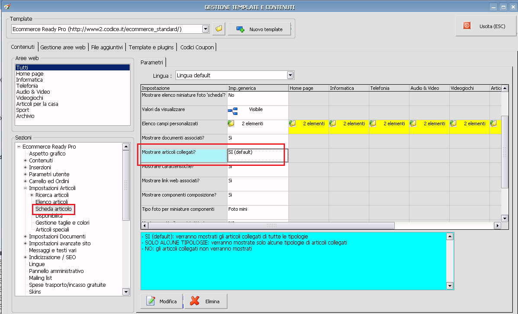
Task: Expand the Contenuti tree node
Action: [x=25, y=160]
